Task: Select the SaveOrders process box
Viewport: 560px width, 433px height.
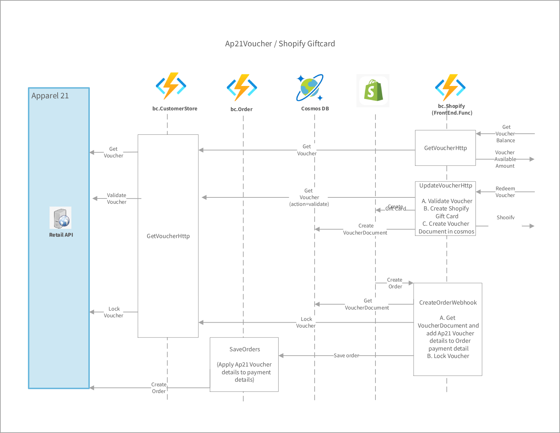Action: click(x=244, y=364)
